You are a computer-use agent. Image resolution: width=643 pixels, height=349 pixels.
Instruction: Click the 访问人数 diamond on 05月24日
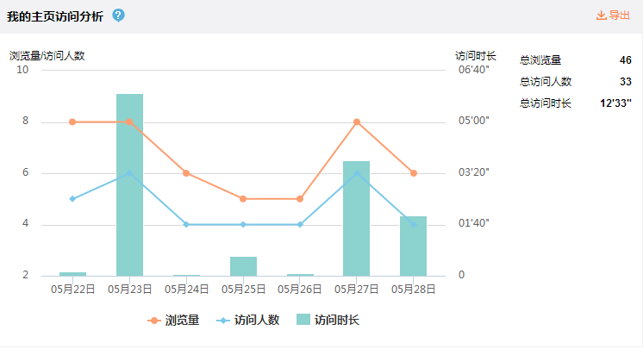pos(186,224)
